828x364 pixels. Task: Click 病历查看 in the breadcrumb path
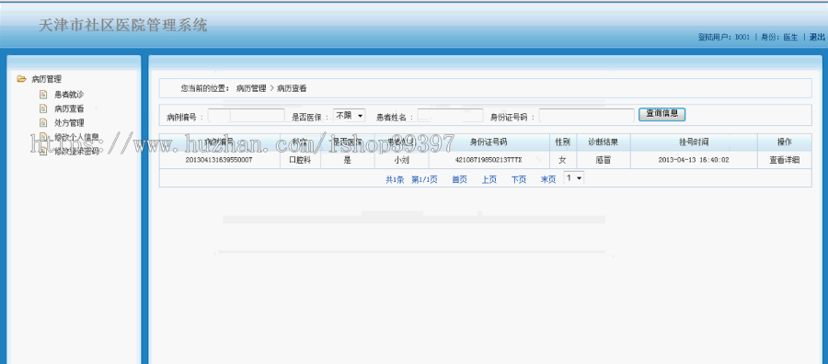point(292,88)
